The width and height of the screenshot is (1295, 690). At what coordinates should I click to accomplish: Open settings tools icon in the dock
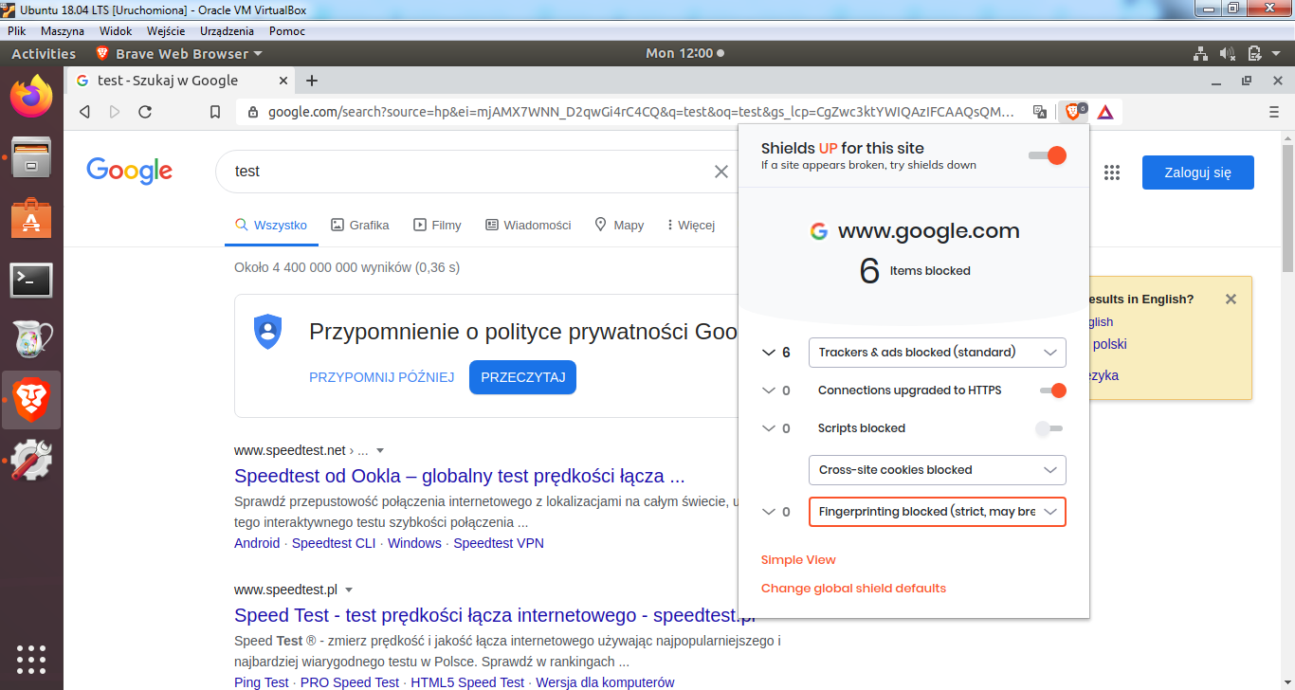click(31, 462)
